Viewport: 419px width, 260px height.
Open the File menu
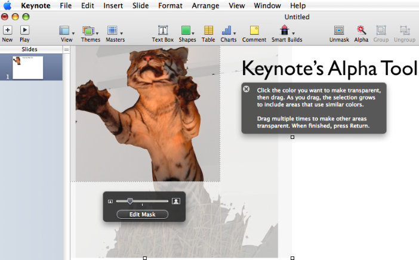click(66, 5)
